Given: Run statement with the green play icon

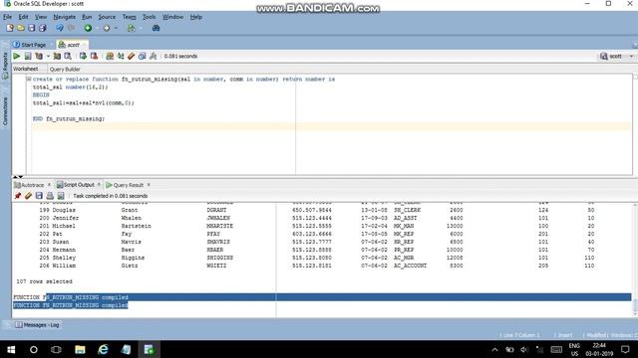Looking at the screenshot, I should point(17,56).
